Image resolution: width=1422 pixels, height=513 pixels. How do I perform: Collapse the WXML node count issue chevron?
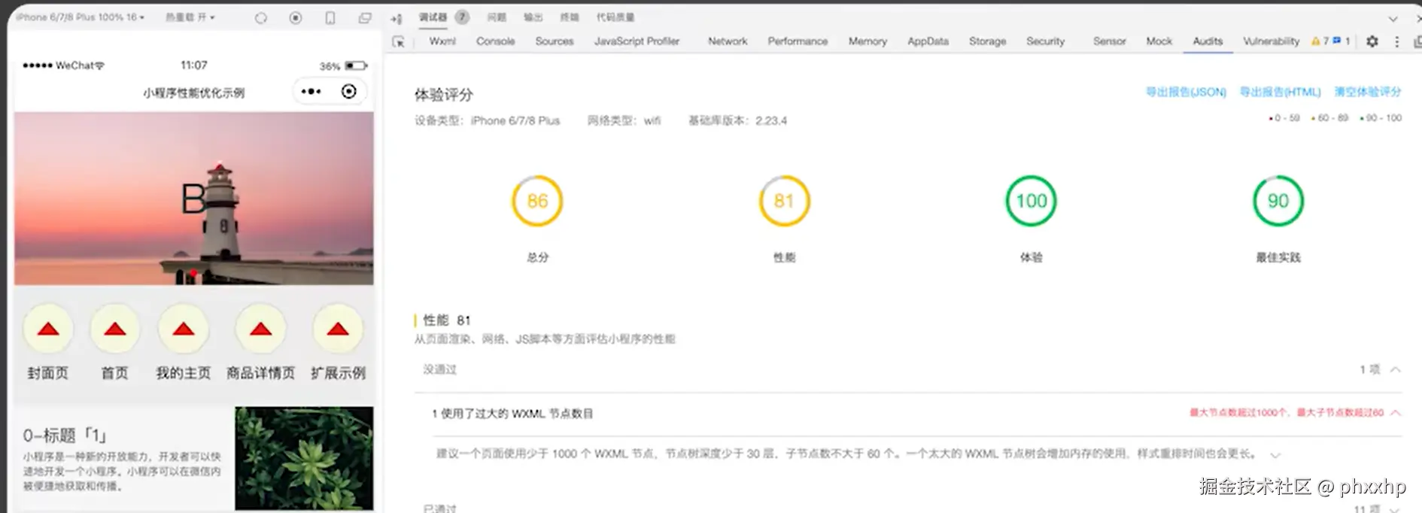[x=1396, y=412]
